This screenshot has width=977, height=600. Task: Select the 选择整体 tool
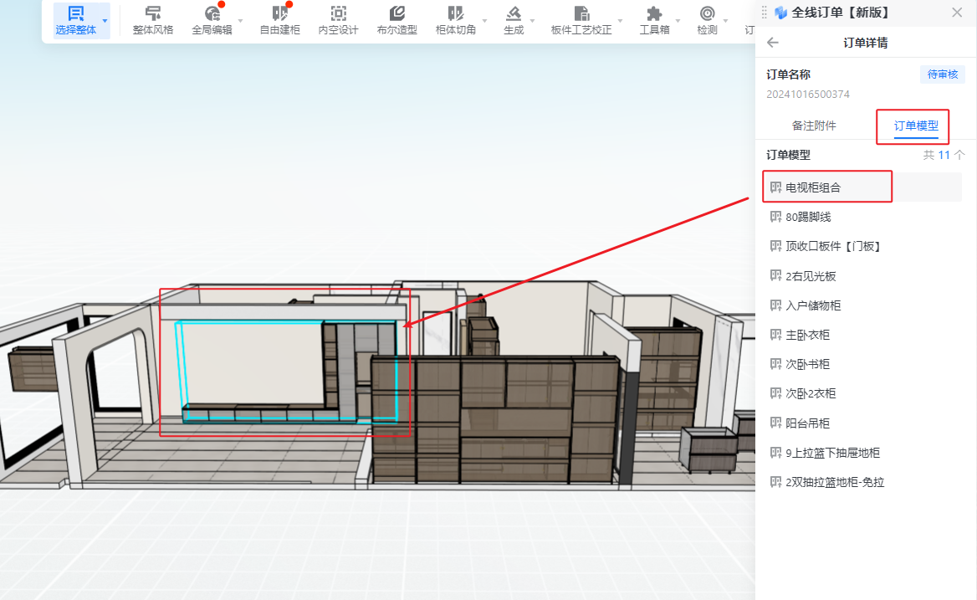[x=75, y=20]
